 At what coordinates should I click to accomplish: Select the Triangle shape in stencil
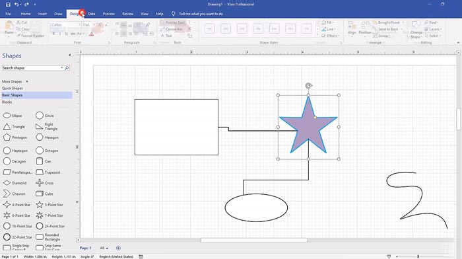tap(14, 127)
